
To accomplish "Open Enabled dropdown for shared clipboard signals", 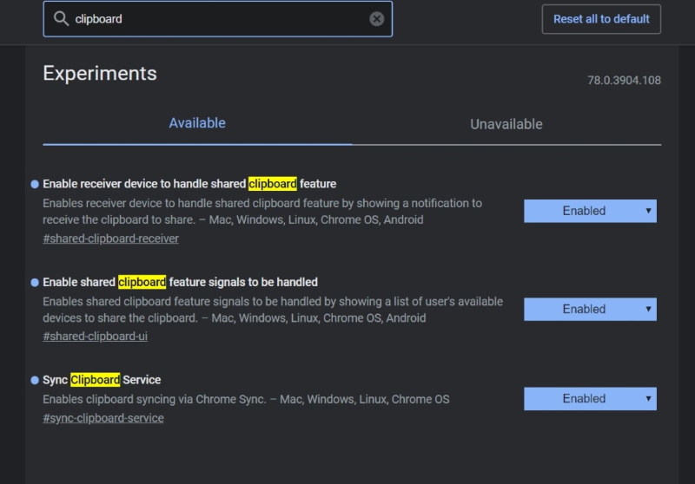I will (x=590, y=309).
